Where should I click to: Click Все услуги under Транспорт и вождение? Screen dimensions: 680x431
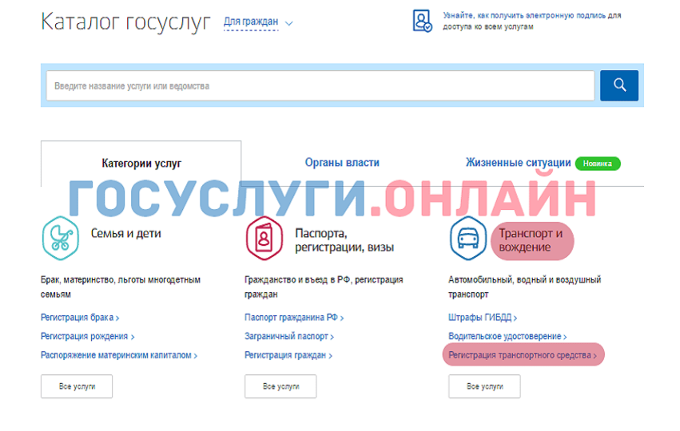coord(484,386)
